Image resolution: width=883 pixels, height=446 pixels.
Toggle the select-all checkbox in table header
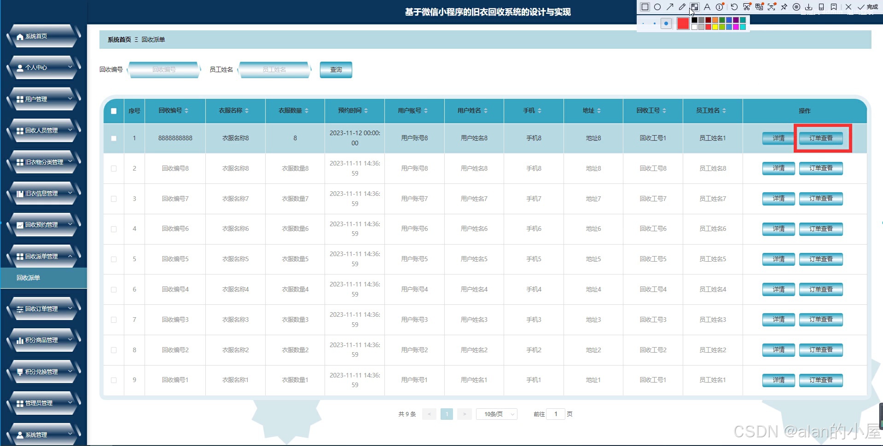114,111
